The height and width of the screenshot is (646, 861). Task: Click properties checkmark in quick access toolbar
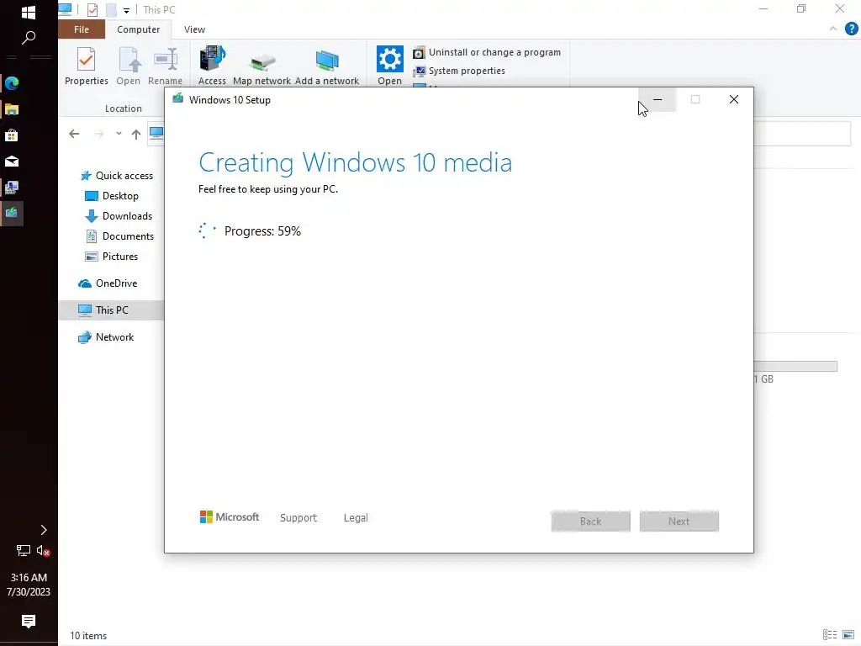point(92,9)
